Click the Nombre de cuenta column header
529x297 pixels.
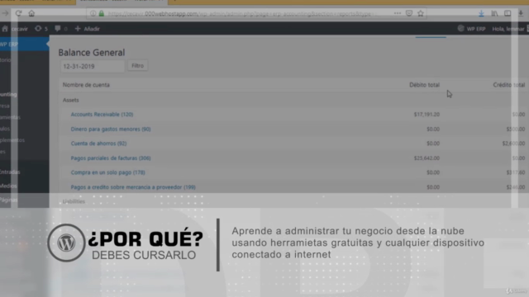click(86, 85)
